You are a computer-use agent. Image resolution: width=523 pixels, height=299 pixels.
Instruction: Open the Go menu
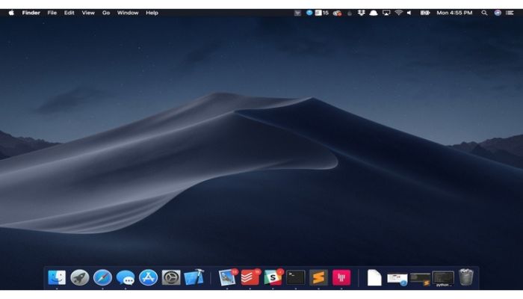tap(106, 13)
